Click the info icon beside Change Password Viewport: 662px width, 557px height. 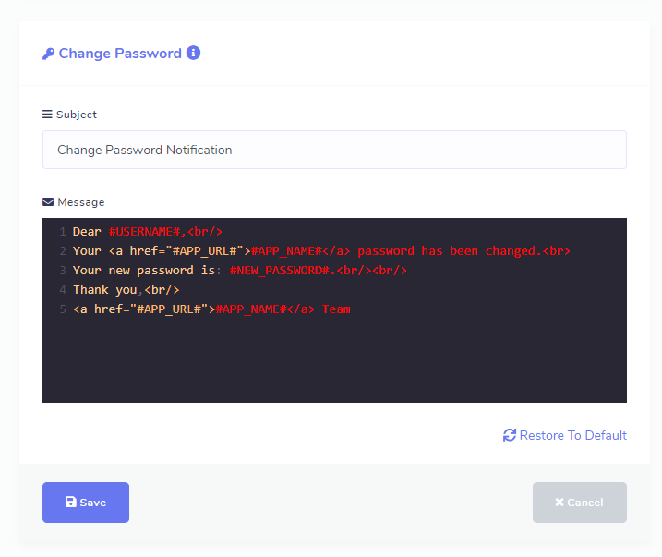click(x=193, y=53)
